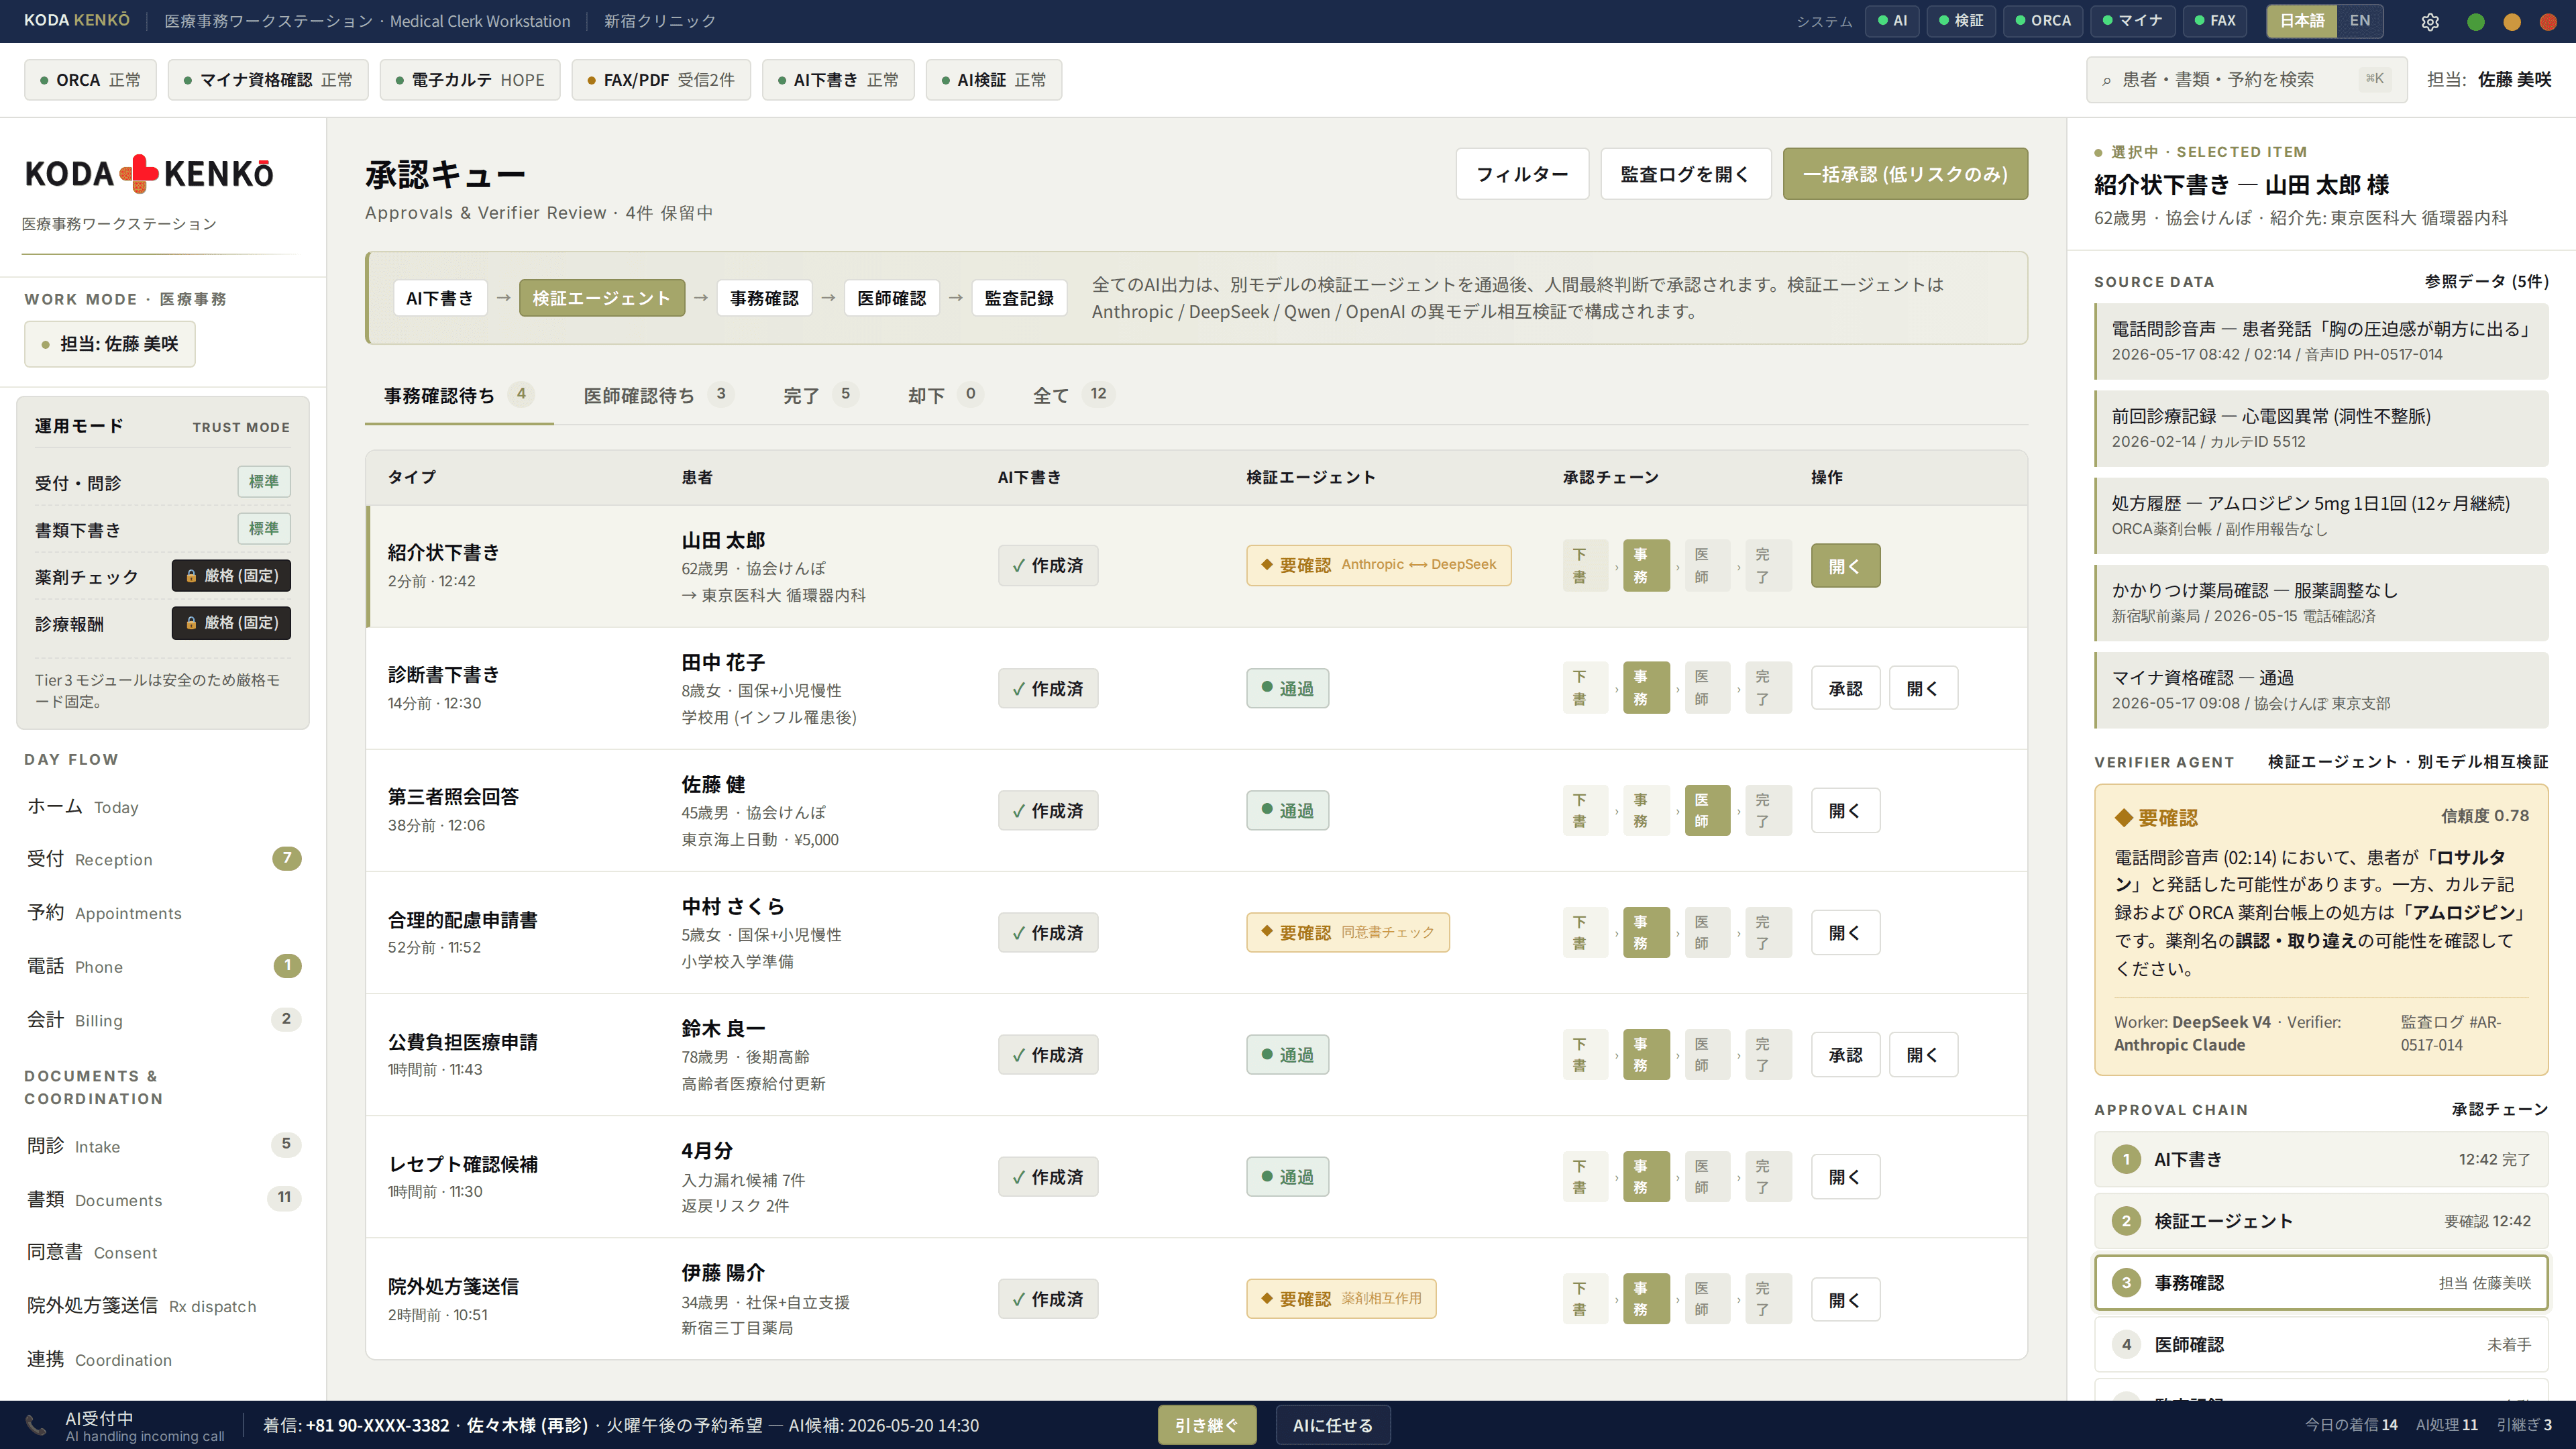
Task: Click the AI system status indicator
Action: [1892, 21]
